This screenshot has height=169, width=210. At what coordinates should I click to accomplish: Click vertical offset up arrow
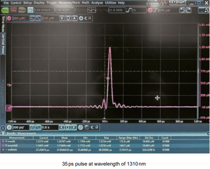pyautogui.click(x=74, y=19)
